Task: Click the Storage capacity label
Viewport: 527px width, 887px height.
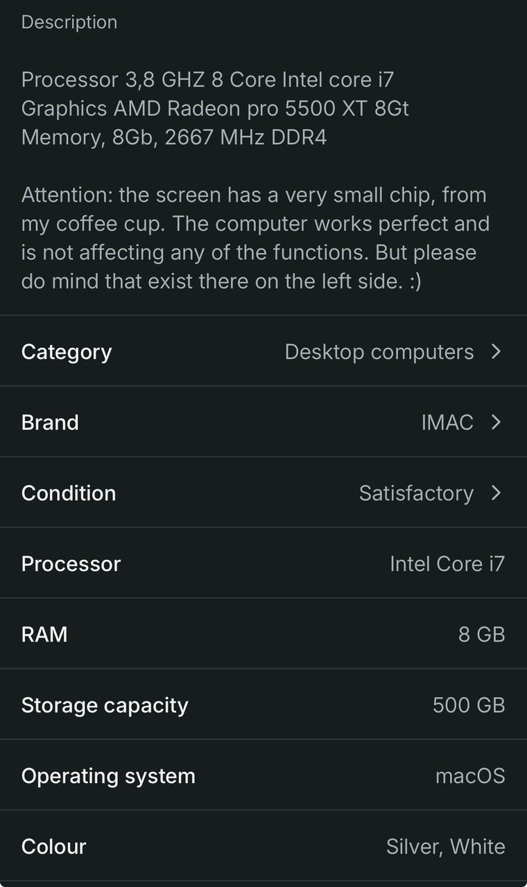Action: pos(105,705)
